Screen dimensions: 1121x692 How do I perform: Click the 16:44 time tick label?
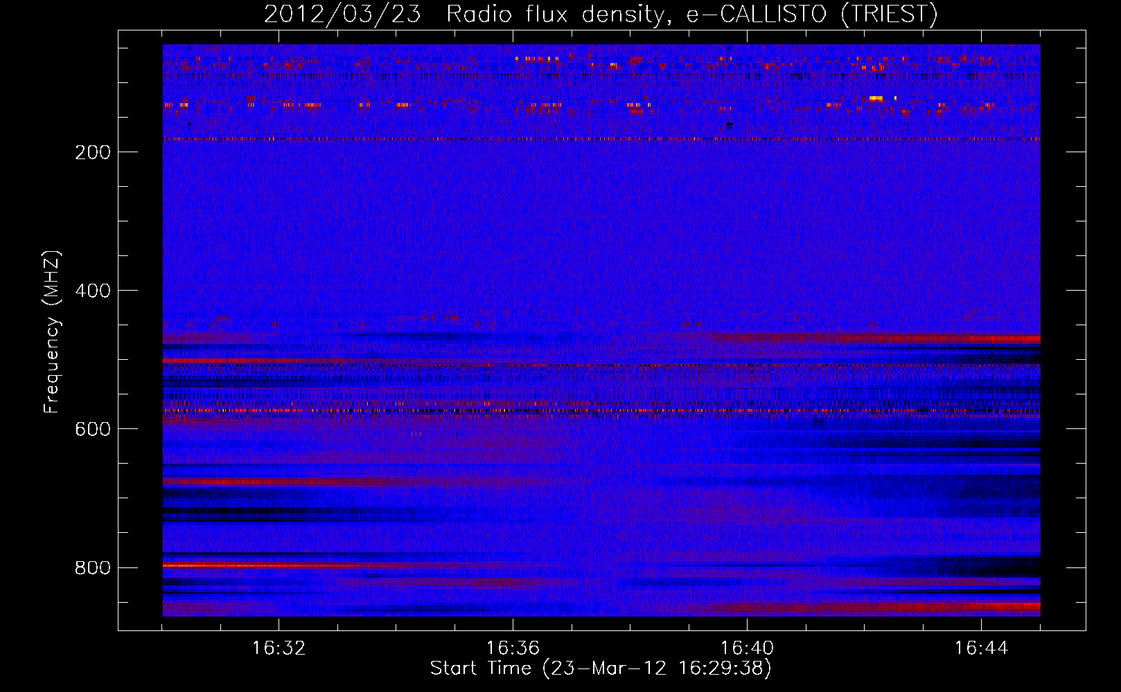tap(981, 648)
